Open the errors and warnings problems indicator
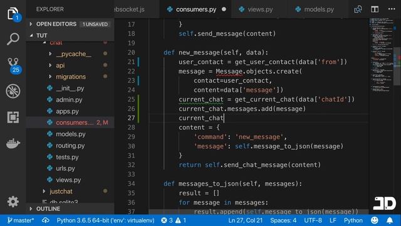Viewport: 401px width, 226px height. click(174, 220)
